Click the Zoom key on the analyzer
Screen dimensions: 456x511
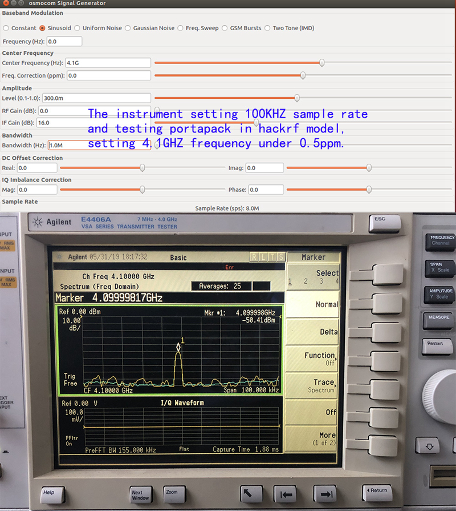click(174, 494)
